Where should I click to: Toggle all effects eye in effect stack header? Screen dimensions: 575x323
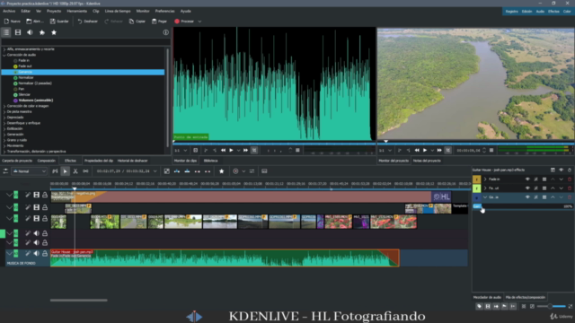pos(561,170)
